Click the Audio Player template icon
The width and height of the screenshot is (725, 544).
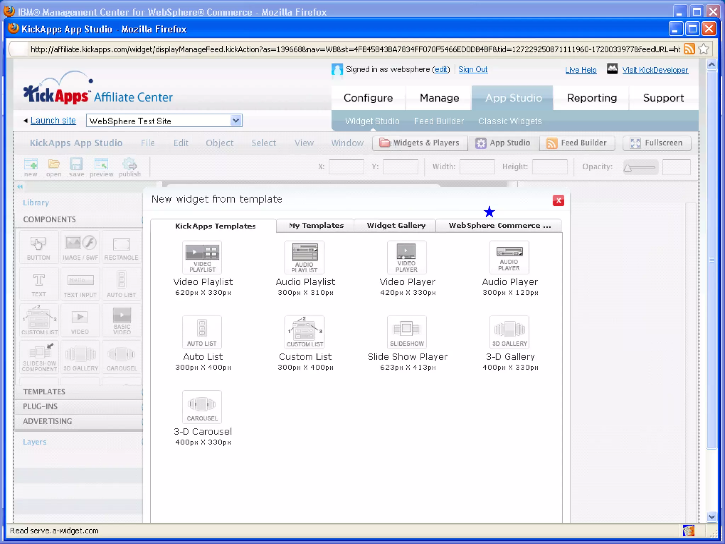[x=509, y=257]
